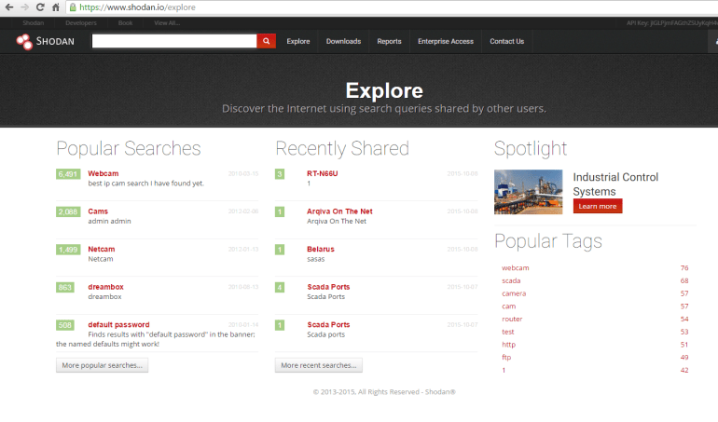Click the 508 vote badge

point(65,325)
